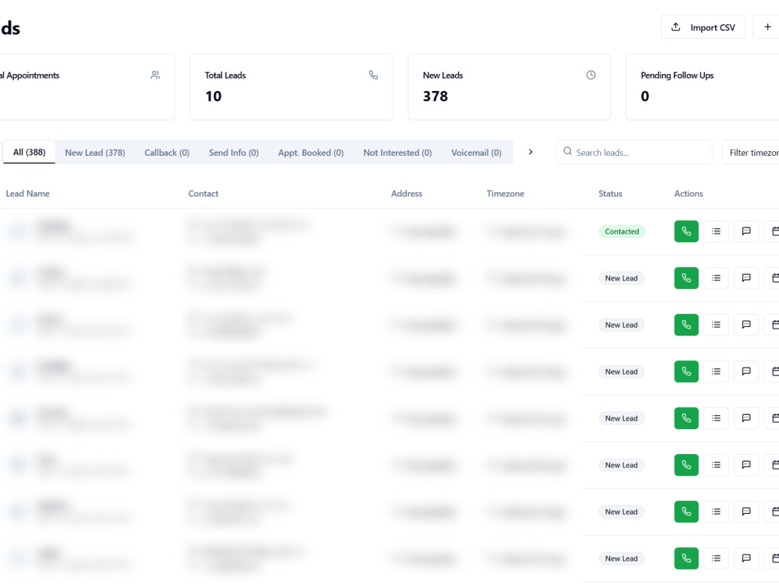Click the Pending Follow Ups label

[x=677, y=76]
